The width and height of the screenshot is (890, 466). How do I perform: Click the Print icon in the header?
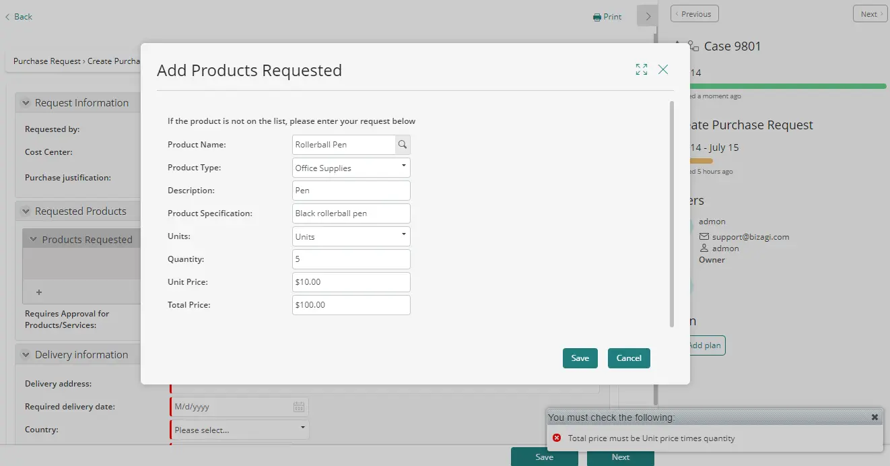[x=596, y=17]
